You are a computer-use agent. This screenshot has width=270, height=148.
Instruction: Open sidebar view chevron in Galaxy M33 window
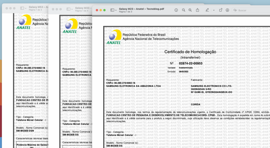(72, 9)
